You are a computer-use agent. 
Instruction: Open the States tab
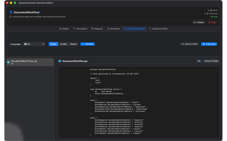point(64,29)
